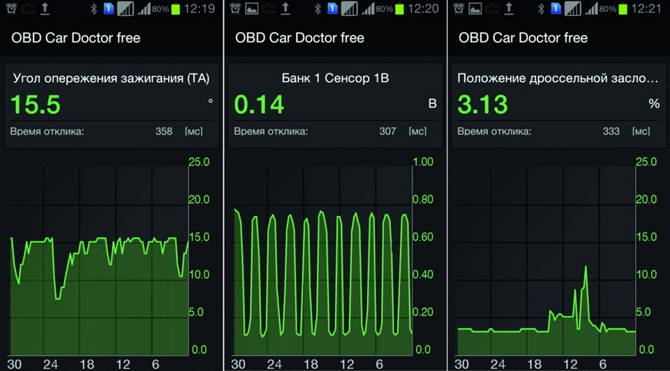Tap the Bluetooth icon in the 12:19 status bar
Screen dimensions: 670x371
point(94,9)
